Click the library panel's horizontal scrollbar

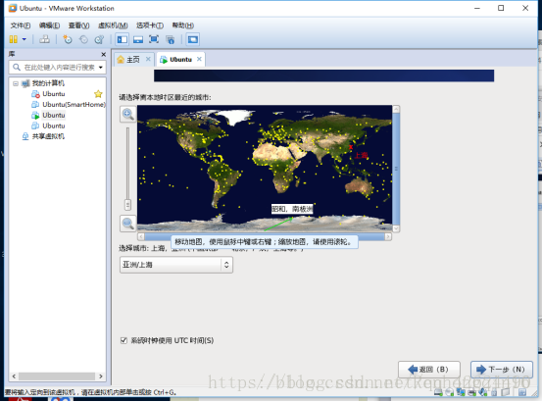(x=57, y=377)
